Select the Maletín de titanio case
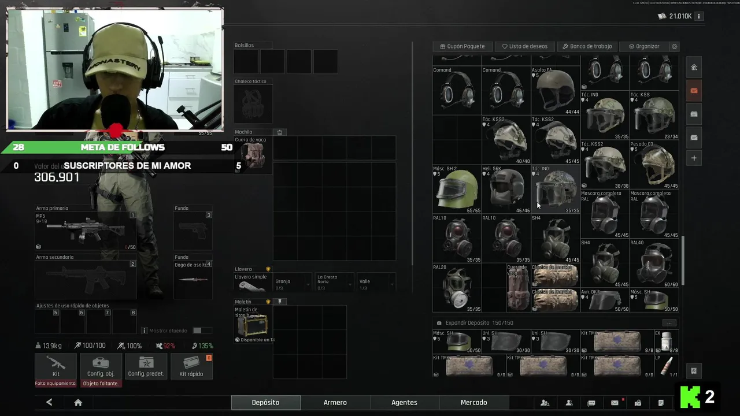Image resolution: width=740 pixels, height=416 pixels. click(253, 324)
